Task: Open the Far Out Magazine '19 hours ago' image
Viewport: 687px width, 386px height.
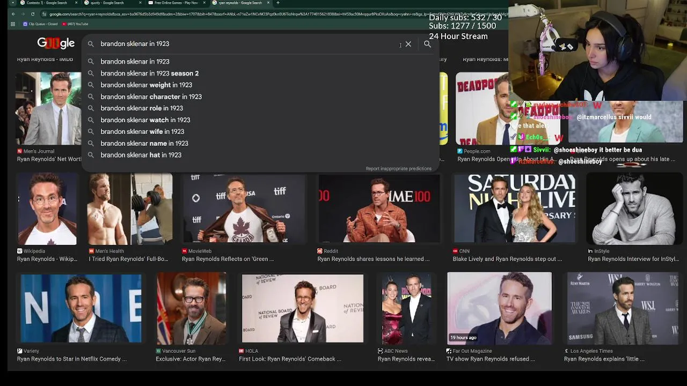Action: (499, 308)
